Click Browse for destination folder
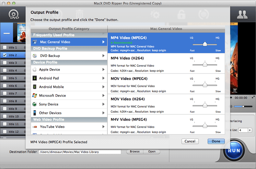 [x=135, y=152]
